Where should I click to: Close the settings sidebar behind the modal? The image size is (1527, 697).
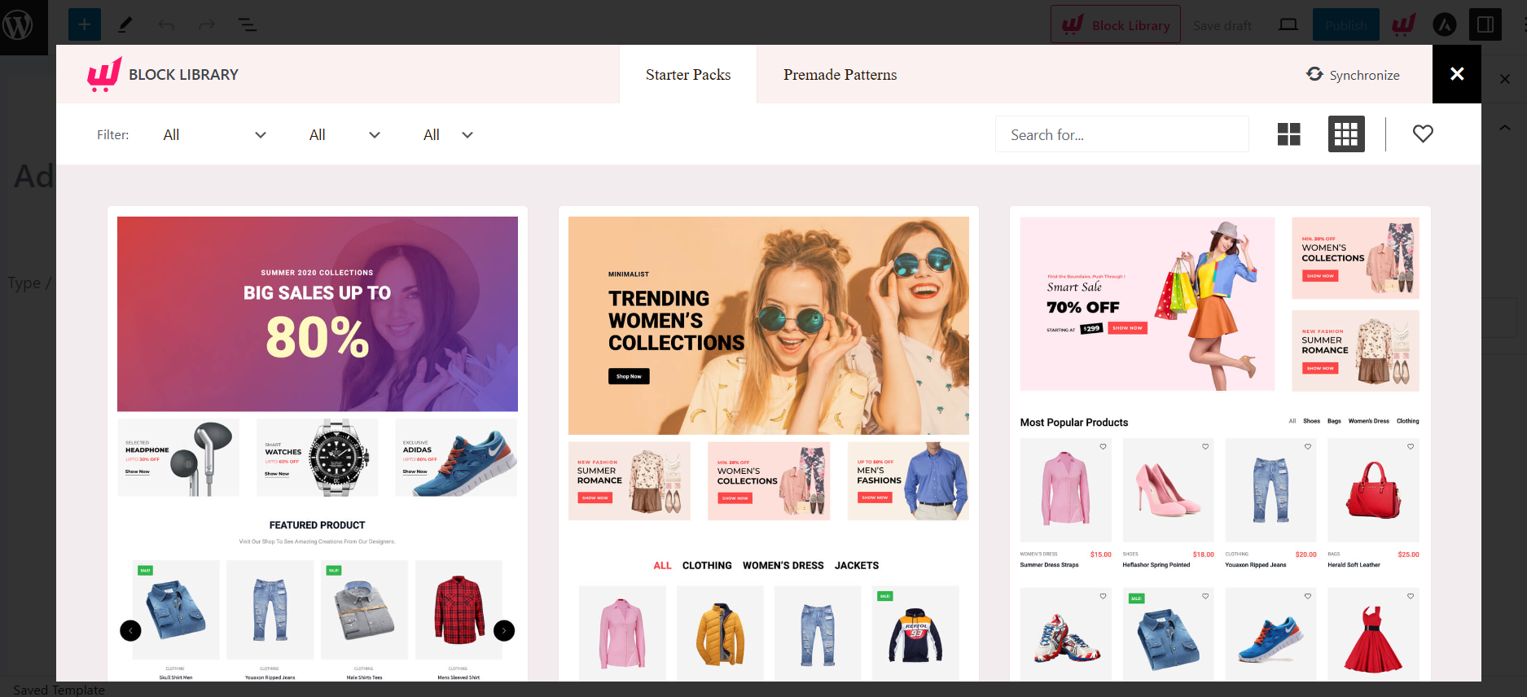[1505, 79]
